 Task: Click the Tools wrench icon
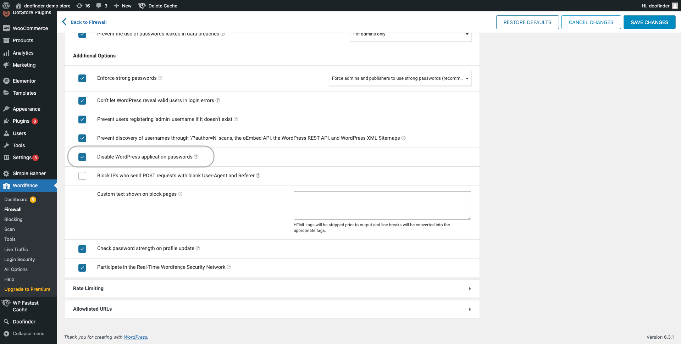pyautogui.click(x=6, y=145)
